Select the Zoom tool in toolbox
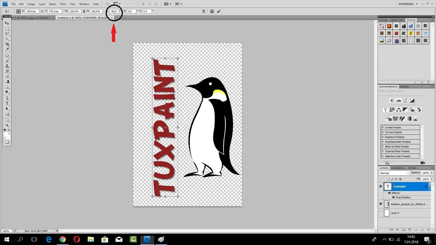This screenshot has height=245, width=436. point(7,125)
